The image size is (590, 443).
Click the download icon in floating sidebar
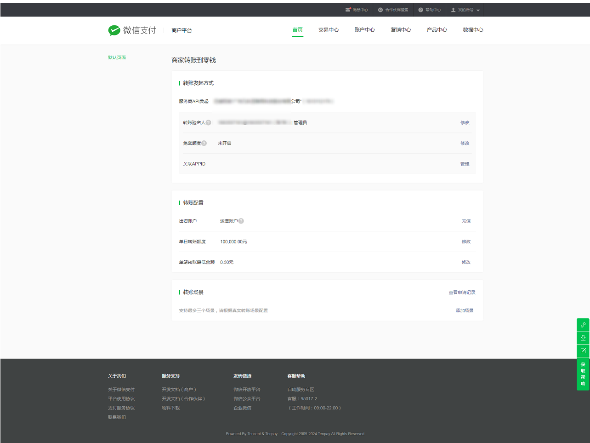tap(583, 338)
